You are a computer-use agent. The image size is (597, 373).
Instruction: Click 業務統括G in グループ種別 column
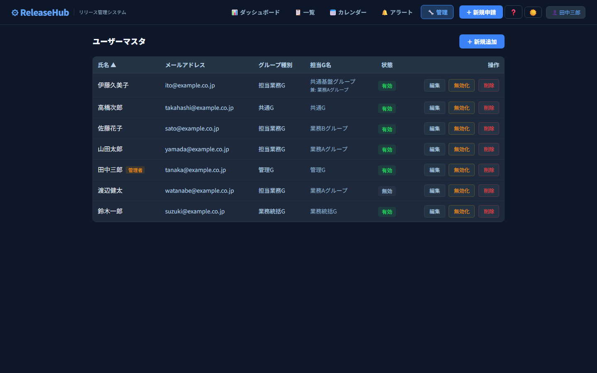[272, 211]
